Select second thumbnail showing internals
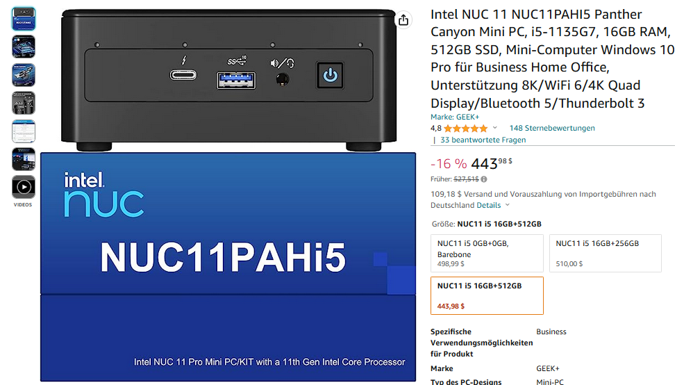The width and height of the screenshot is (684, 385). [x=24, y=47]
